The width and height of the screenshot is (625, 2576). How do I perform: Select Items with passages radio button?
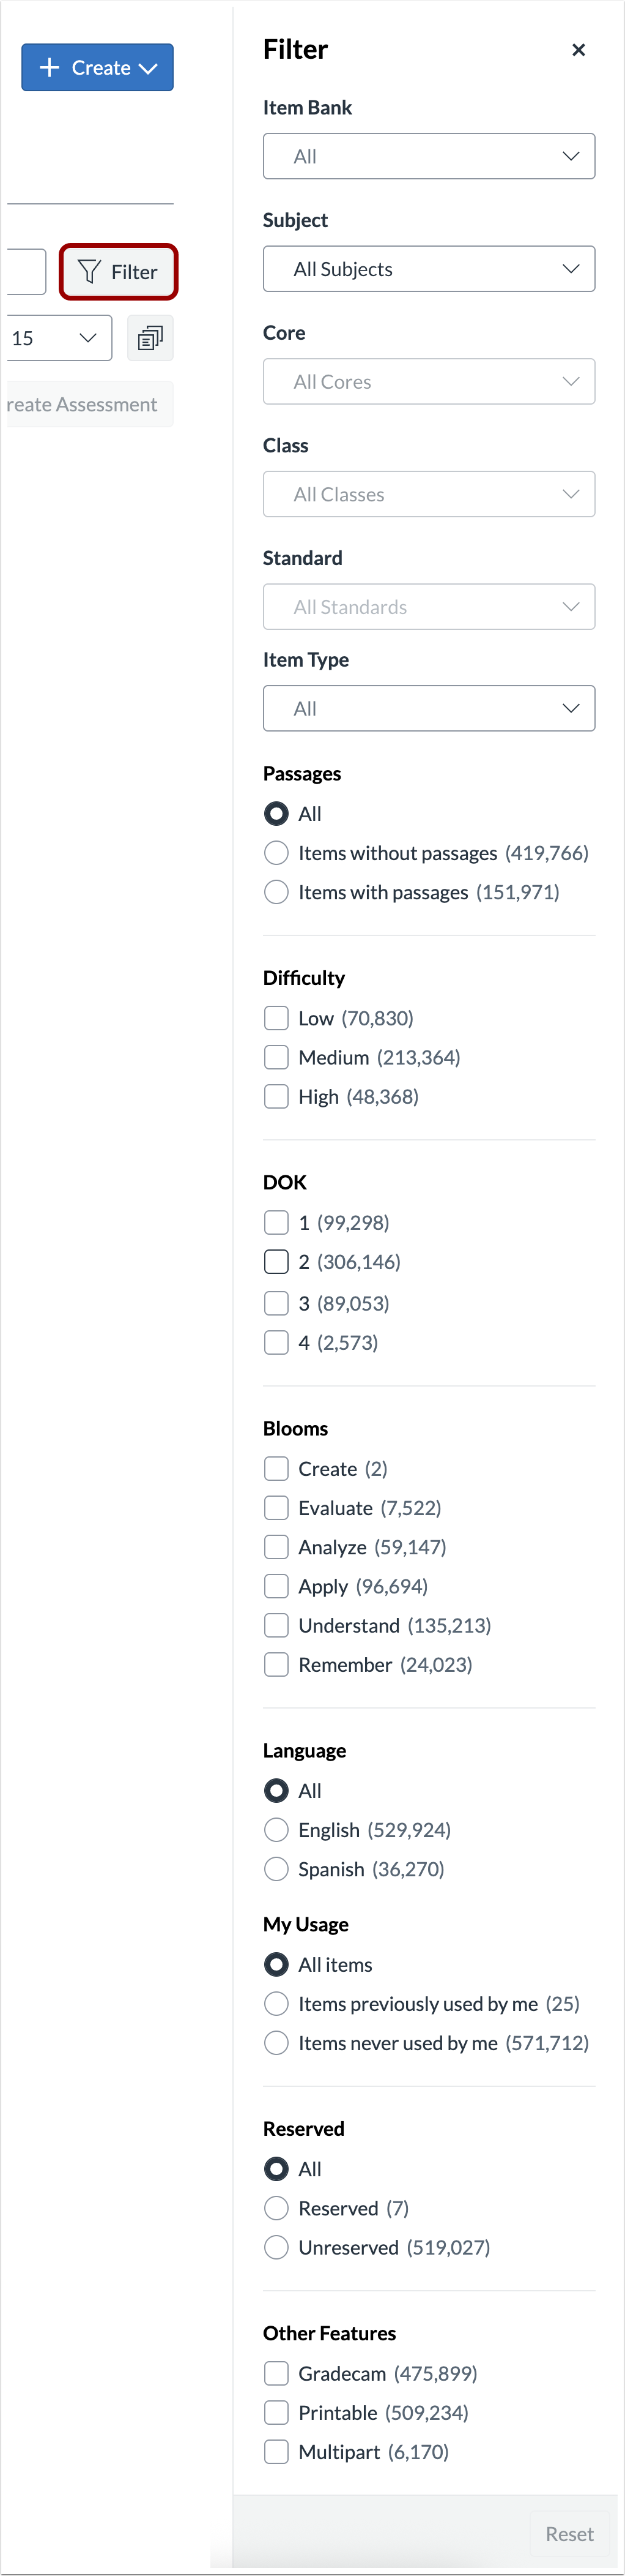(276, 891)
